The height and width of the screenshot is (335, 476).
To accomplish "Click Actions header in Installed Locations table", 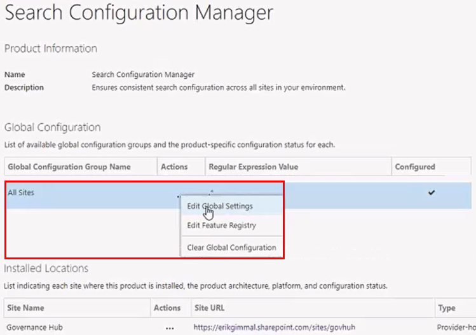I will 167,308.
